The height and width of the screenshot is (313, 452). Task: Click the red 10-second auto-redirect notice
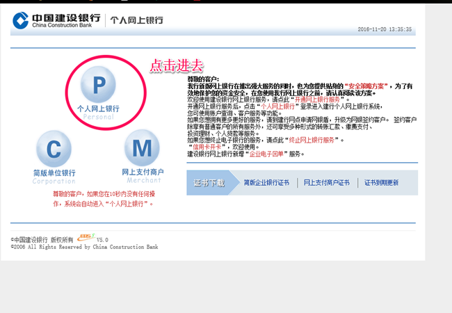[x=104, y=199]
